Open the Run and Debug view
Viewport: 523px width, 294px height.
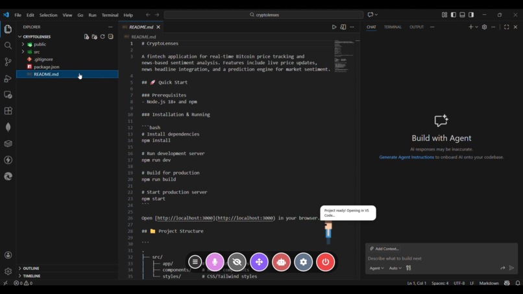[8, 79]
